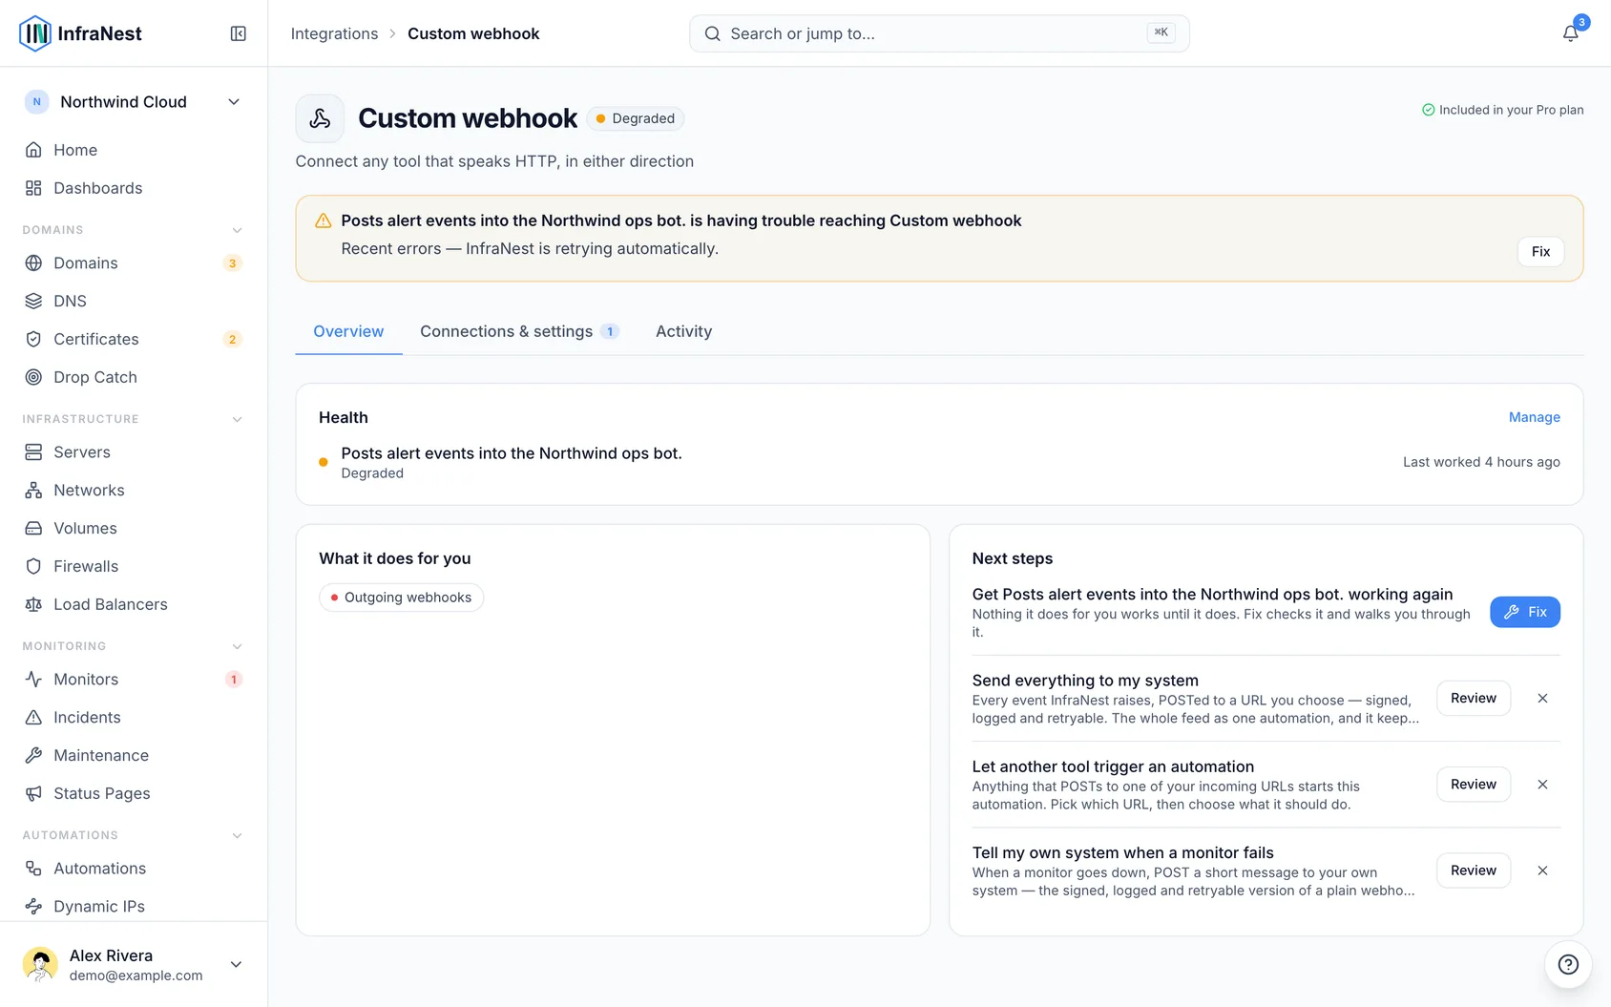Open DNS section
The image size is (1611, 1007).
(134, 301)
